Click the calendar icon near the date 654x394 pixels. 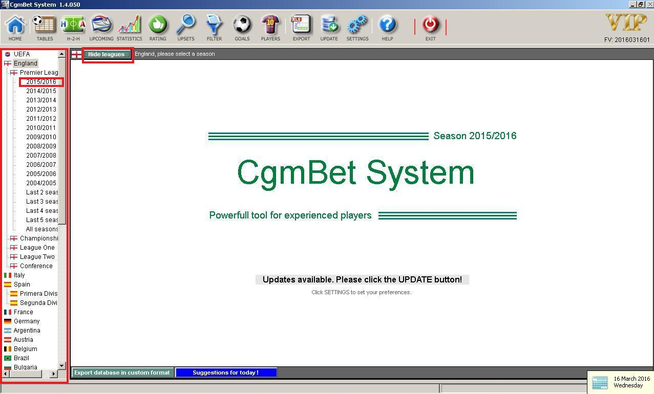click(600, 382)
